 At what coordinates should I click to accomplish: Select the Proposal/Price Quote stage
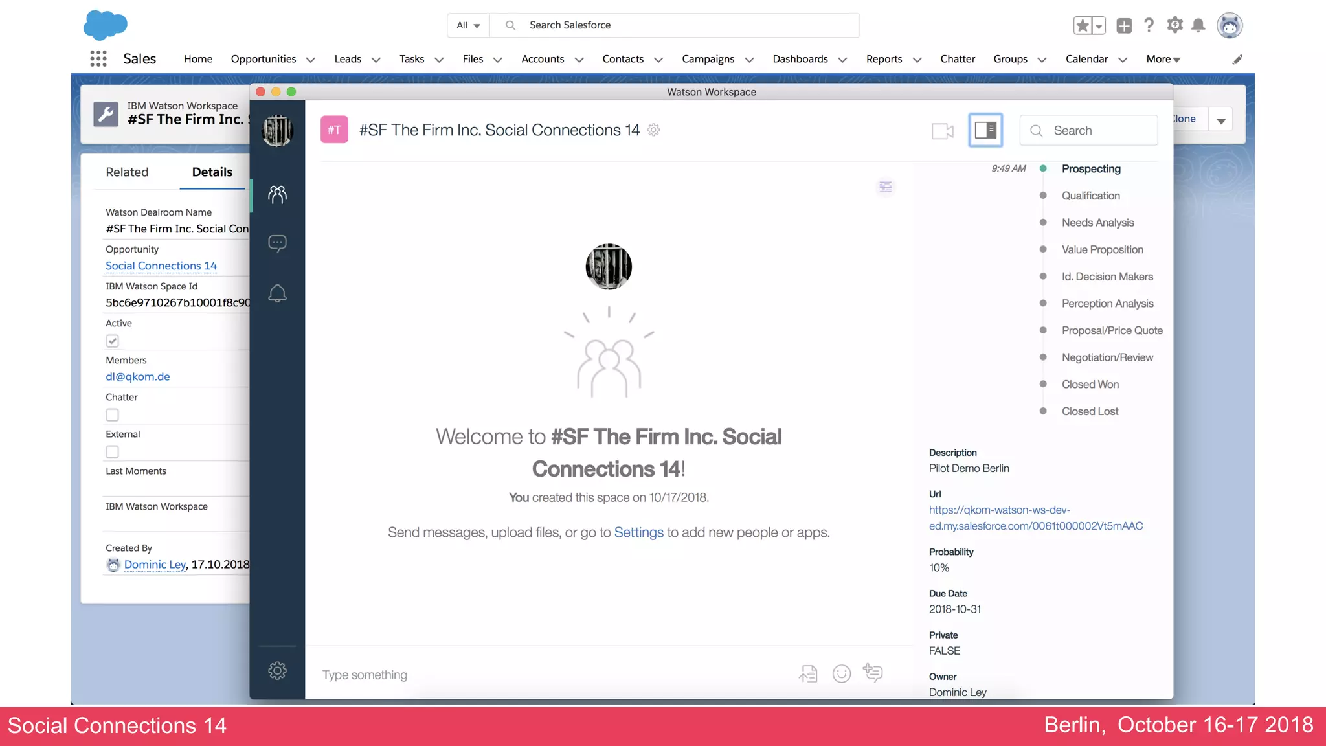pos(1112,330)
